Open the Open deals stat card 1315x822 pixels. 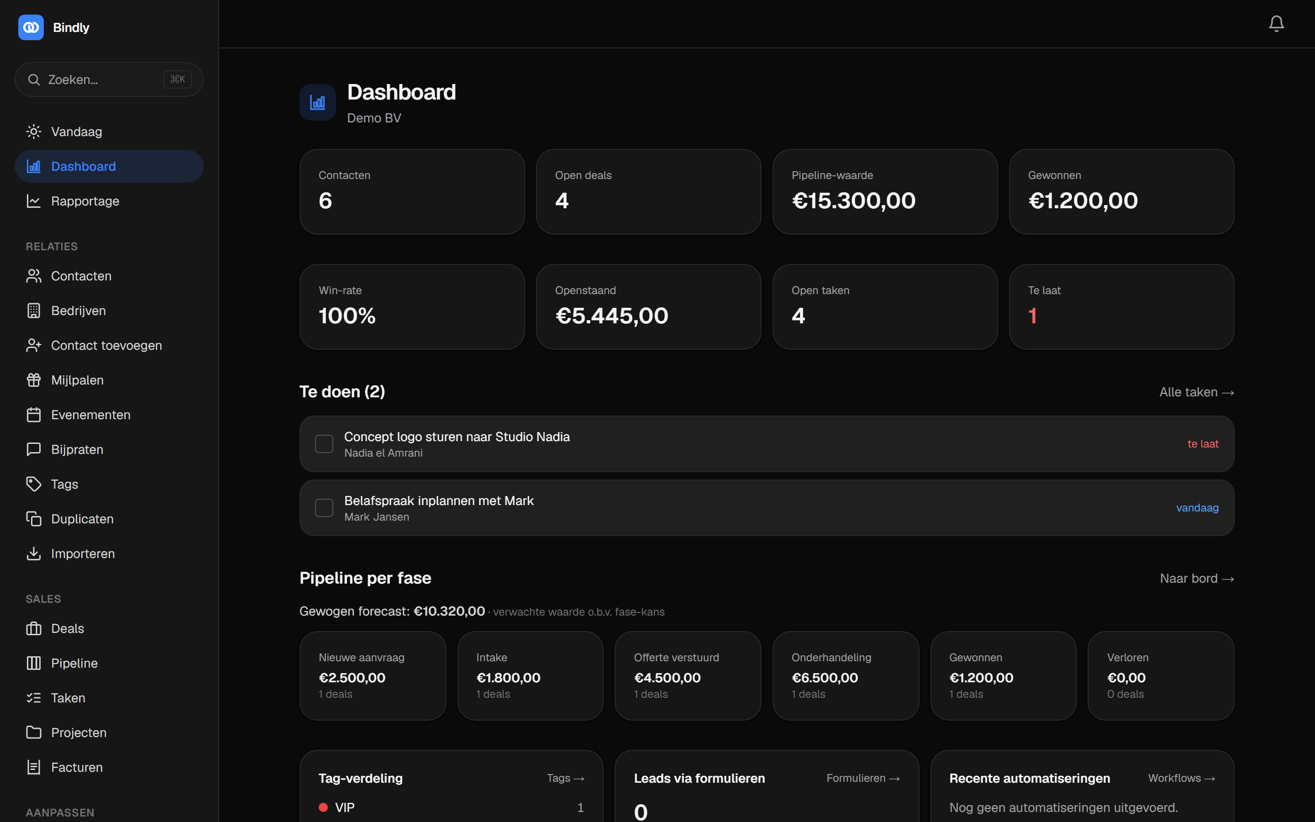pos(648,192)
